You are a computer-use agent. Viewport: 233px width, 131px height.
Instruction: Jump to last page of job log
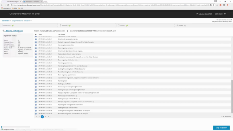click(x=48, y=117)
